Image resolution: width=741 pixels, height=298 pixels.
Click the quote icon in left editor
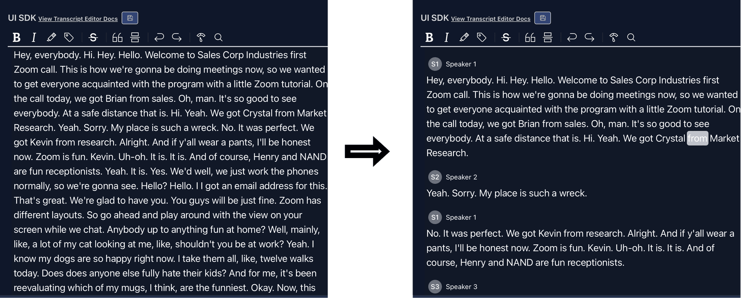pos(117,37)
